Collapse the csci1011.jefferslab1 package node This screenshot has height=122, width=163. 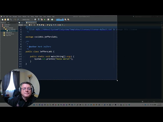point(4,29)
